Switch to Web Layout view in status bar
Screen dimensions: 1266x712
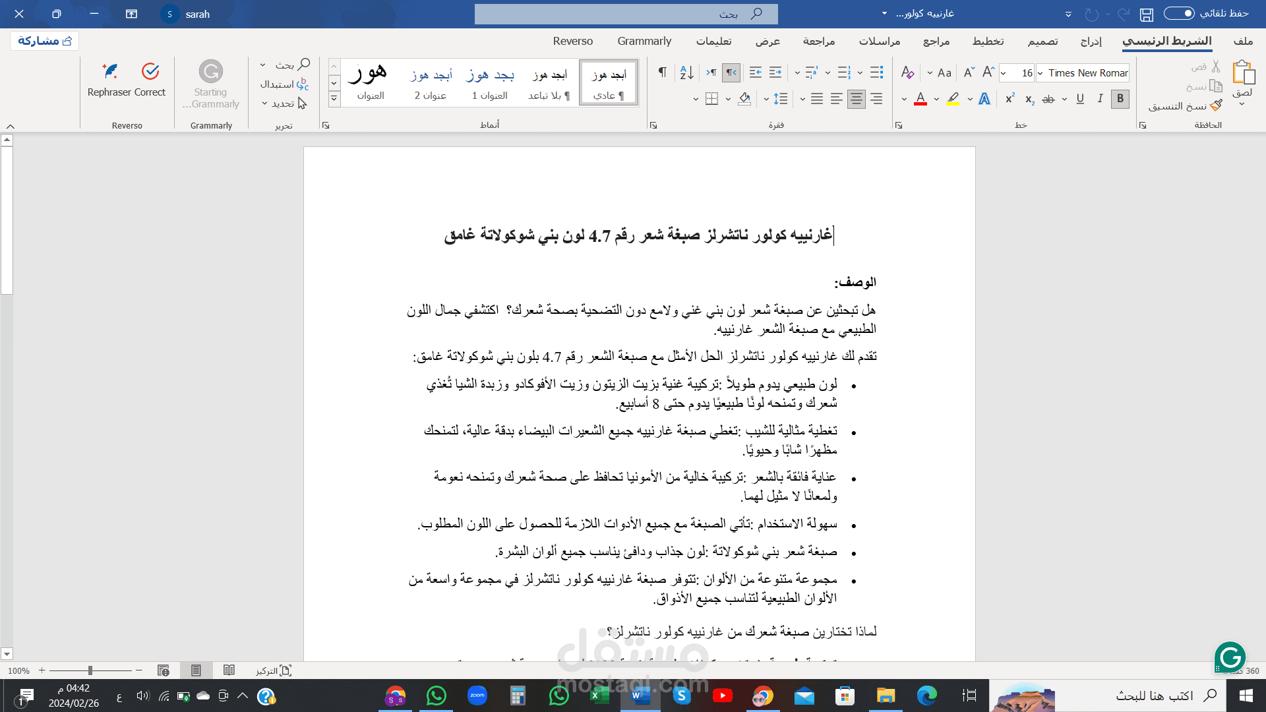[x=164, y=670]
